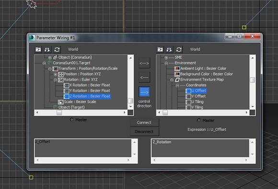
Task: Click left tree horizontal scrollbar thumb
Action: 59,112
